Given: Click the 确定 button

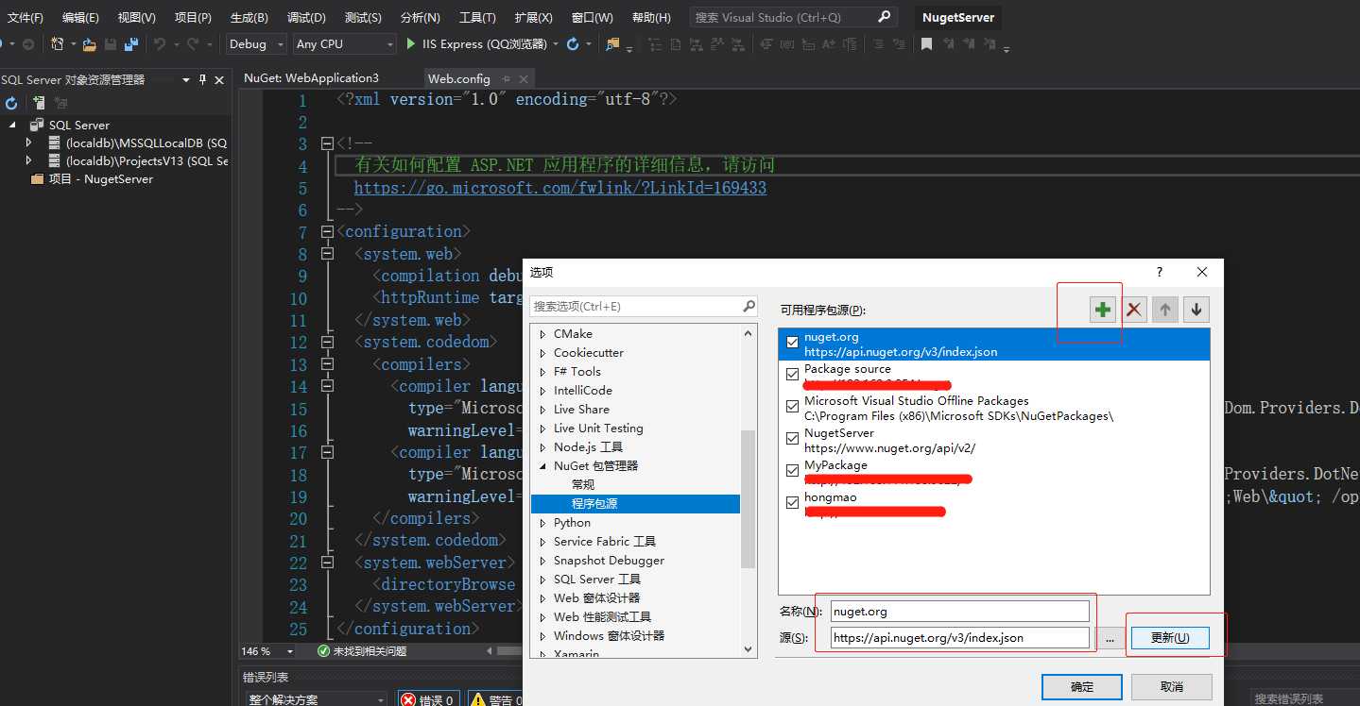Looking at the screenshot, I should [1082, 686].
